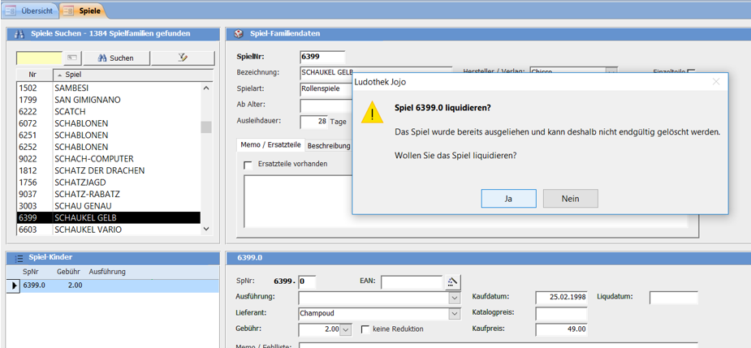Viewport: 751px width, 348px height.
Task: Select SCHAUKEL VARIO in the game list
Action: [108, 230]
